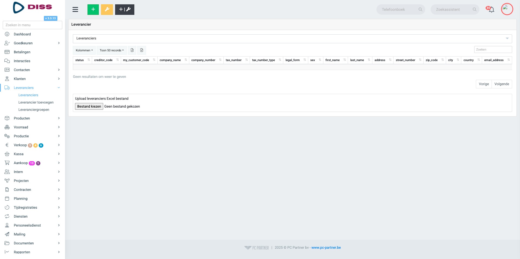The image size is (520, 259).
Task: Open the www.pc-partner.be link
Action: coord(326,248)
